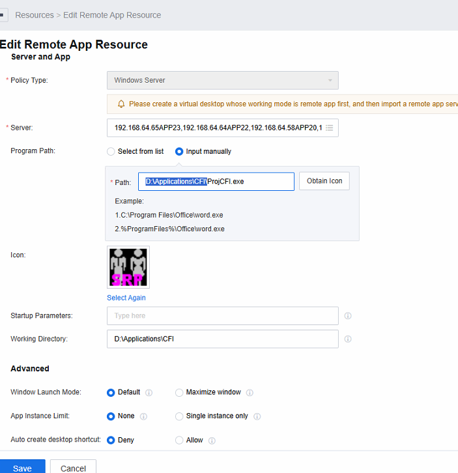The image size is (458, 473).
Task: Click the Startup Parameters input field
Action: coord(222,316)
